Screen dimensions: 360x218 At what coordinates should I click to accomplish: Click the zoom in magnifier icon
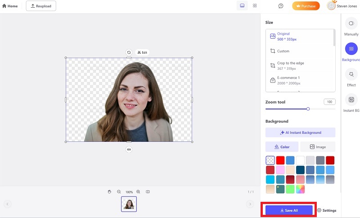click(x=138, y=192)
